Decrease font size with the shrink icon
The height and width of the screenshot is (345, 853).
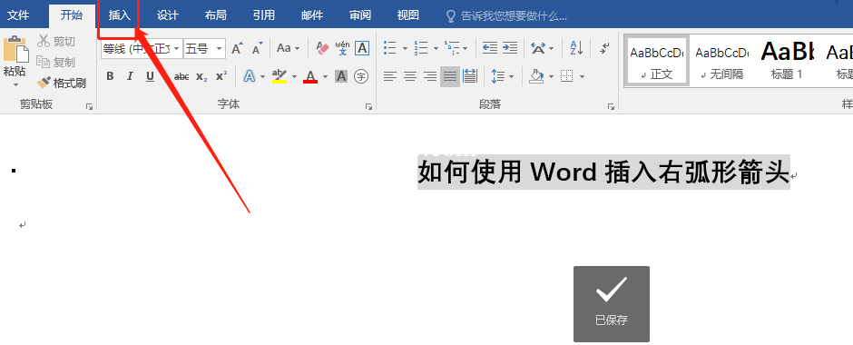(258, 48)
